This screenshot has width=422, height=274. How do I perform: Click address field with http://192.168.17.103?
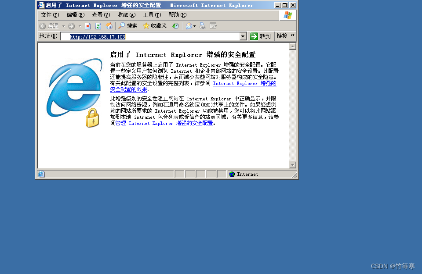point(150,36)
